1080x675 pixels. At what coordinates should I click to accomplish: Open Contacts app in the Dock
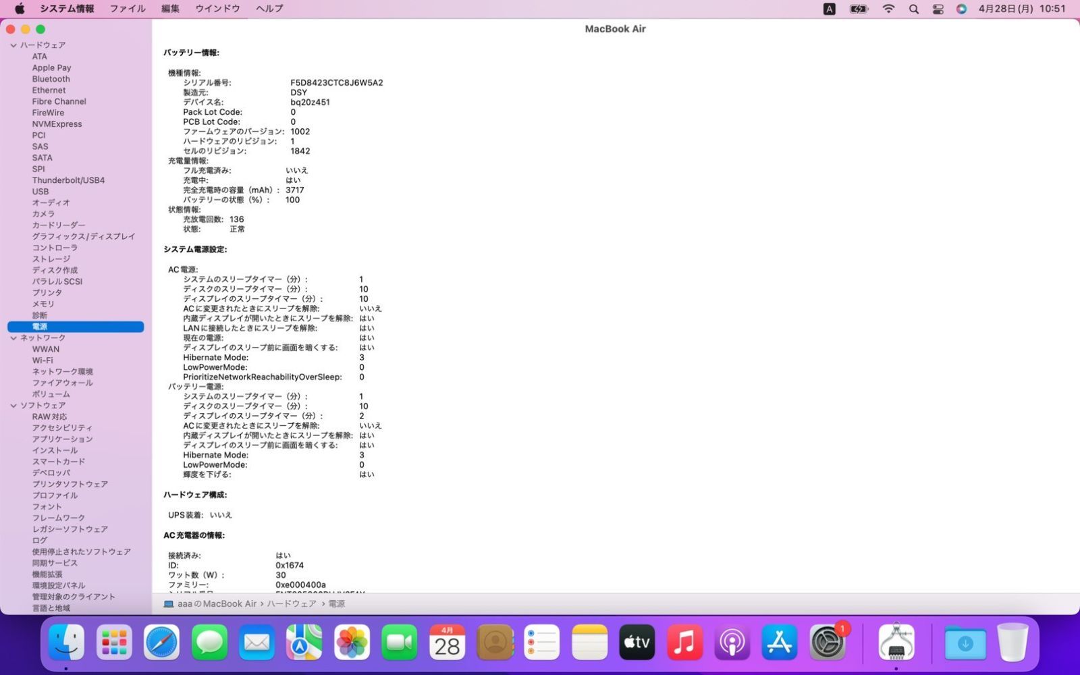(495, 642)
